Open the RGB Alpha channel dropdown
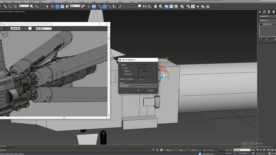 [43, 29]
